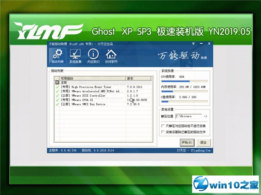Viewport: 261px width, 195px height.
Task: Close the 万能驱动助理 window
Action: (x=209, y=43)
